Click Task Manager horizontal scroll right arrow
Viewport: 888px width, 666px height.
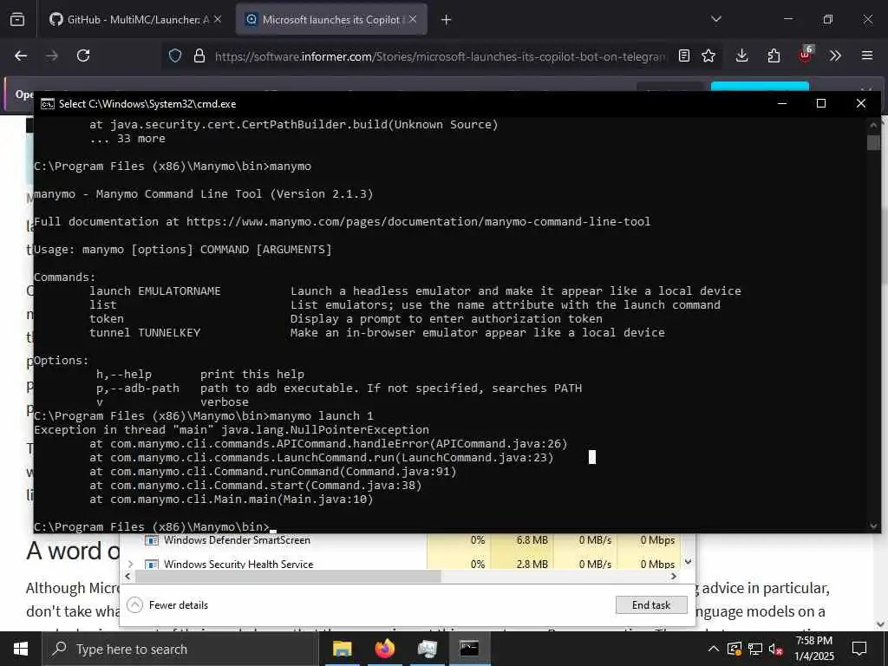pyautogui.click(x=673, y=576)
